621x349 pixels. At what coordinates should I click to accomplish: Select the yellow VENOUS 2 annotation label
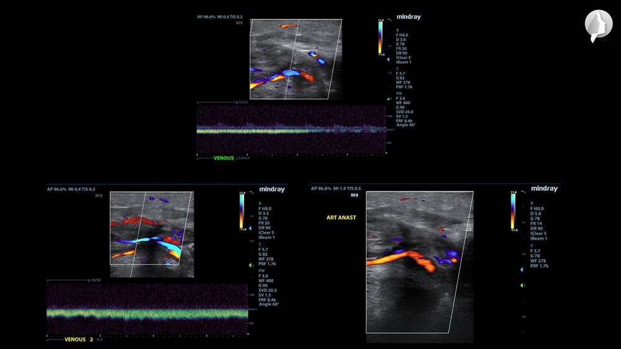pos(78,340)
